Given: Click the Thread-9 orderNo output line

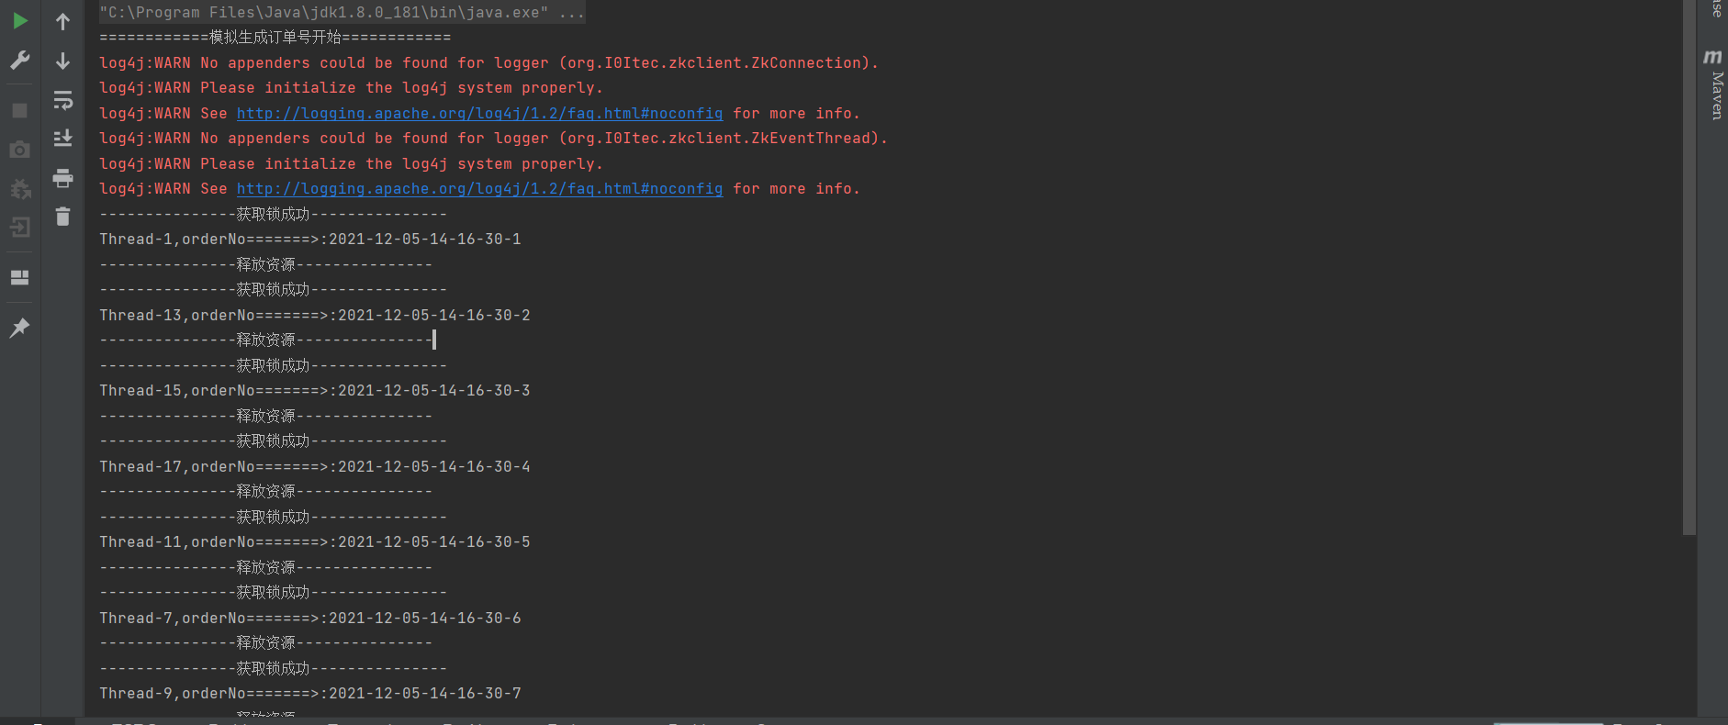Looking at the screenshot, I should point(310,693).
